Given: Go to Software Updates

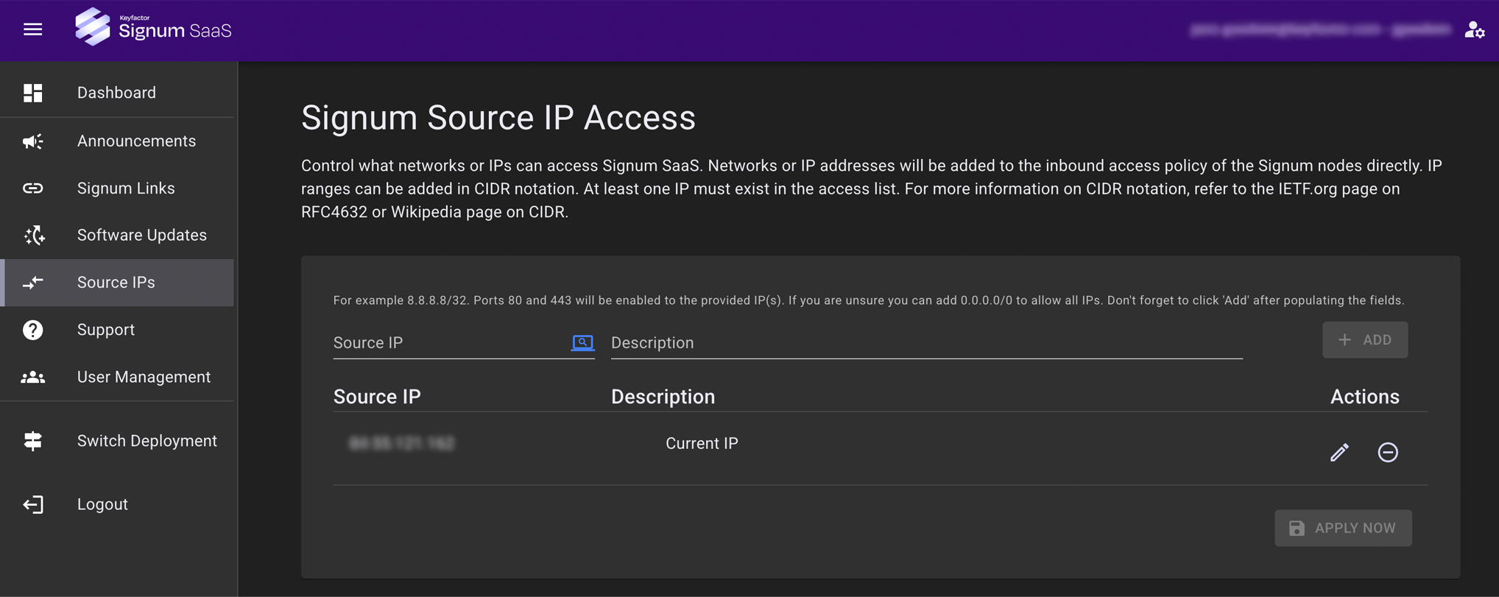Looking at the screenshot, I should click(141, 236).
